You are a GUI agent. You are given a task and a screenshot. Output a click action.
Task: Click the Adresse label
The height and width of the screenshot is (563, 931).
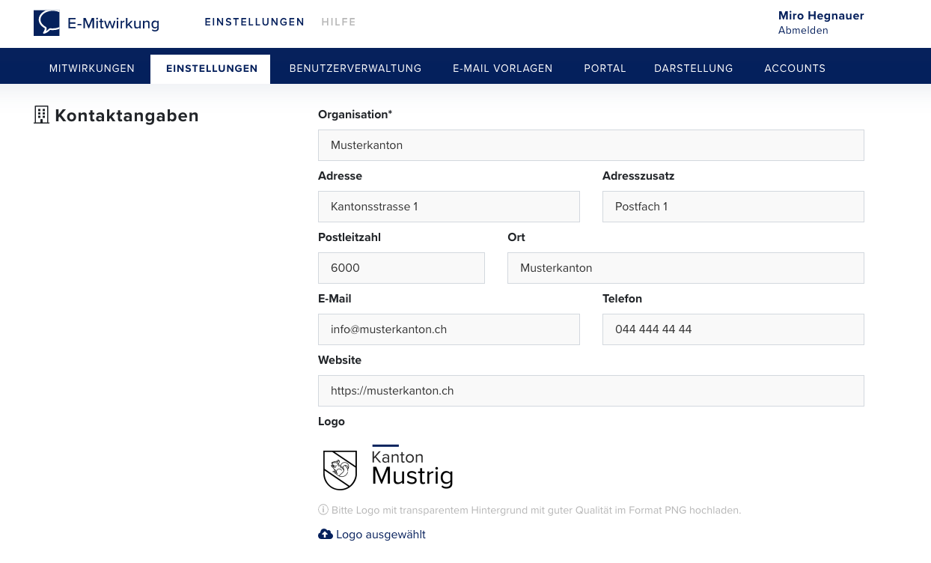[340, 176]
